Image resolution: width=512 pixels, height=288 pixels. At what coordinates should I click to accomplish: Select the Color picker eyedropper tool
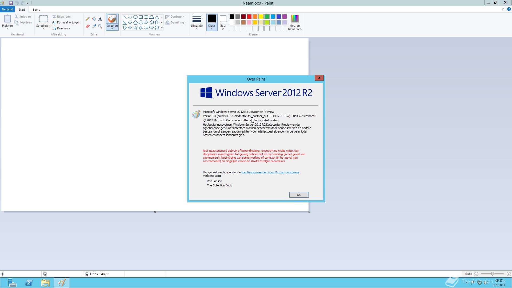[94, 26]
